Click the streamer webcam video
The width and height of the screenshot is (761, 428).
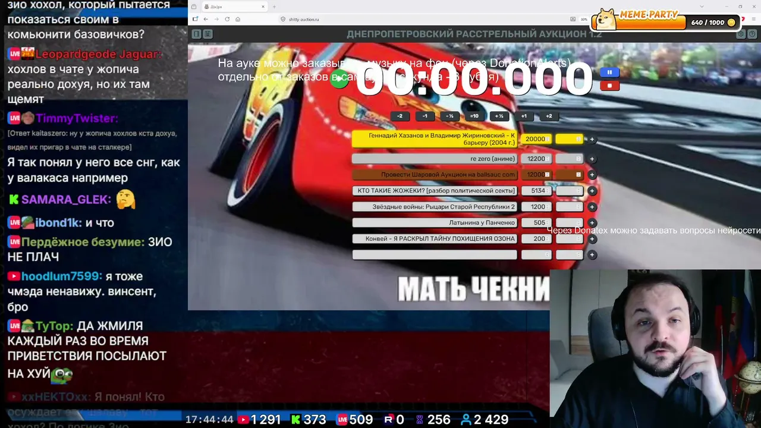(655, 348)
